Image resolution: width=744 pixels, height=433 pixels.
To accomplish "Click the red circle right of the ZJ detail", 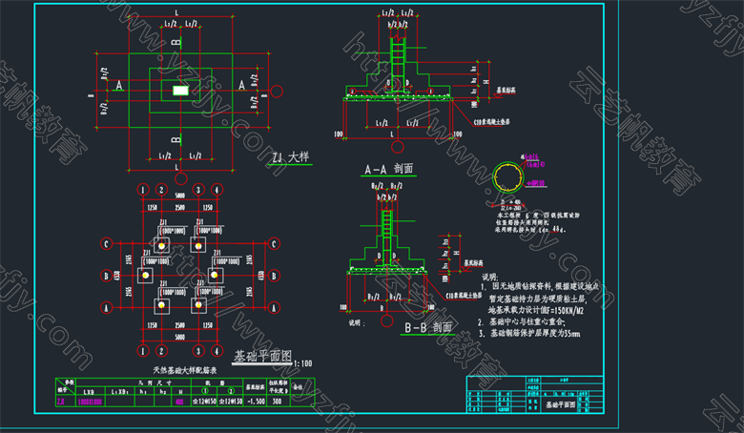I will pos(277,91).
